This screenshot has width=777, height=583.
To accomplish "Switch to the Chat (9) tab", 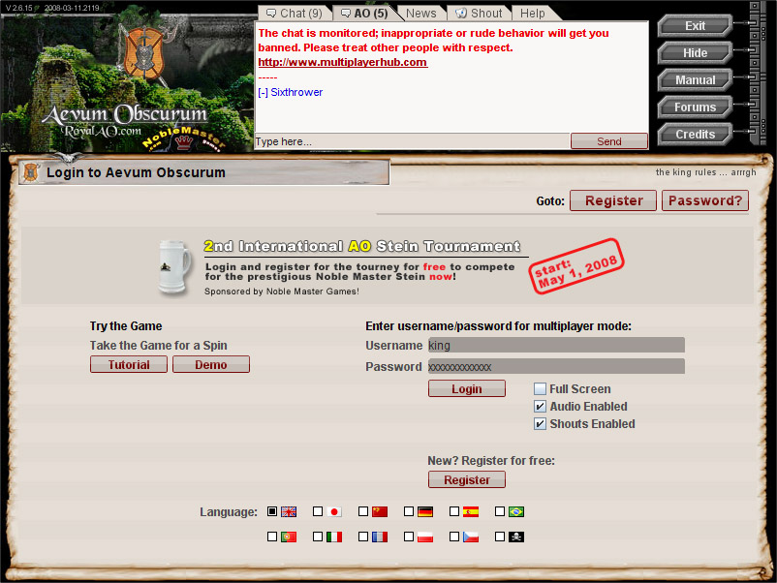I will (295, 14).
